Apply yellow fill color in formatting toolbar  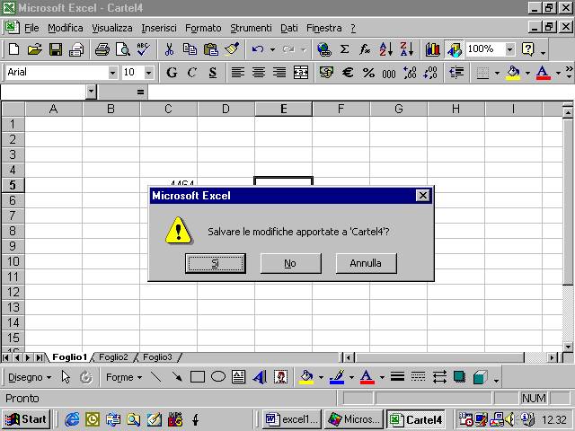[x=513, y=72]
